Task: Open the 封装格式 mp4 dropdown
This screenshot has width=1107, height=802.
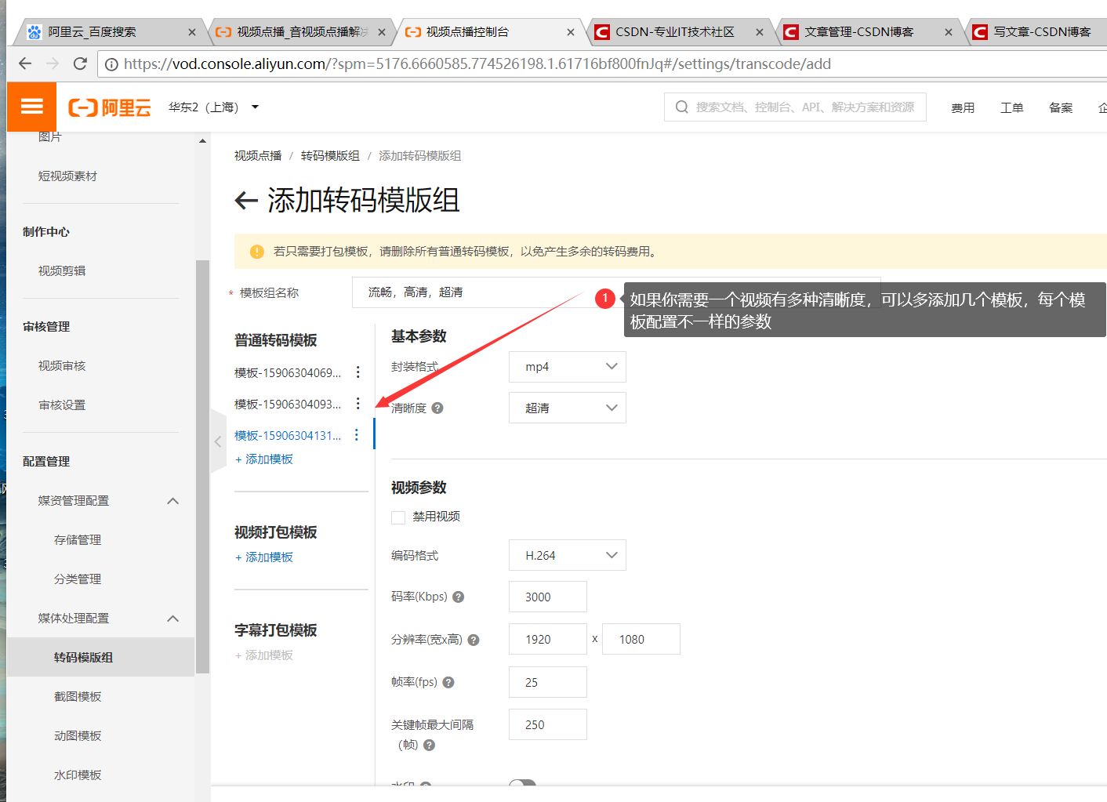Action: click(x=567, y=366)
